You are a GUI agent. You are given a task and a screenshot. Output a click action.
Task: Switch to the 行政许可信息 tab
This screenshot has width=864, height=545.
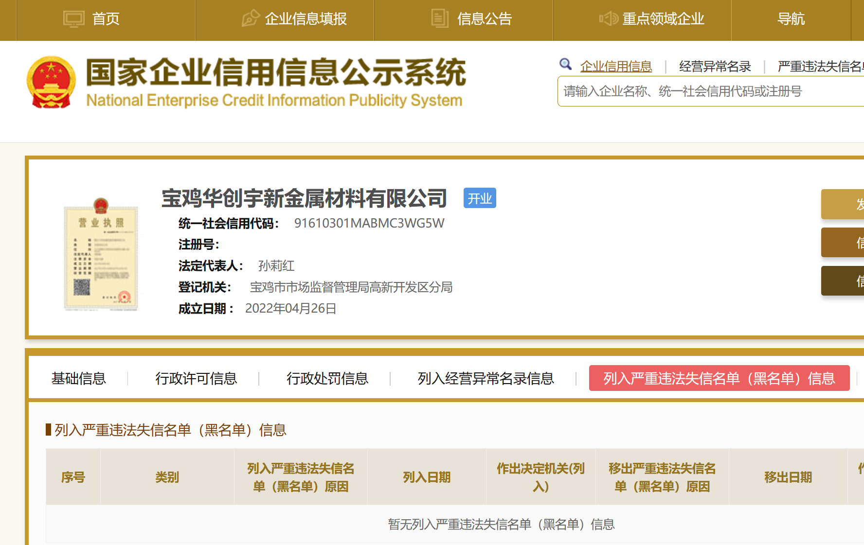coord(196,378)
